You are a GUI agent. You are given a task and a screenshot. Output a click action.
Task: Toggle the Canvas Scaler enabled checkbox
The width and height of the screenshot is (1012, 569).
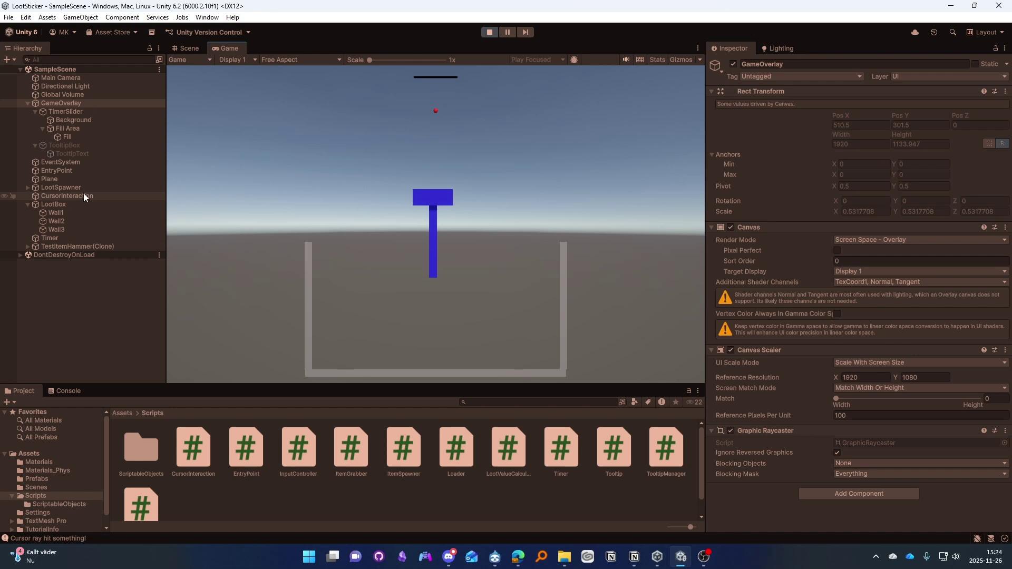pyautogui.click(x=731, y=350)
